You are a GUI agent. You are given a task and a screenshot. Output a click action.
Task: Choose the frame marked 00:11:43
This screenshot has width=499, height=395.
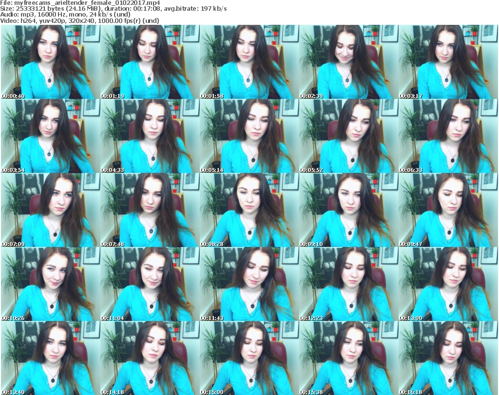[249, 284]
